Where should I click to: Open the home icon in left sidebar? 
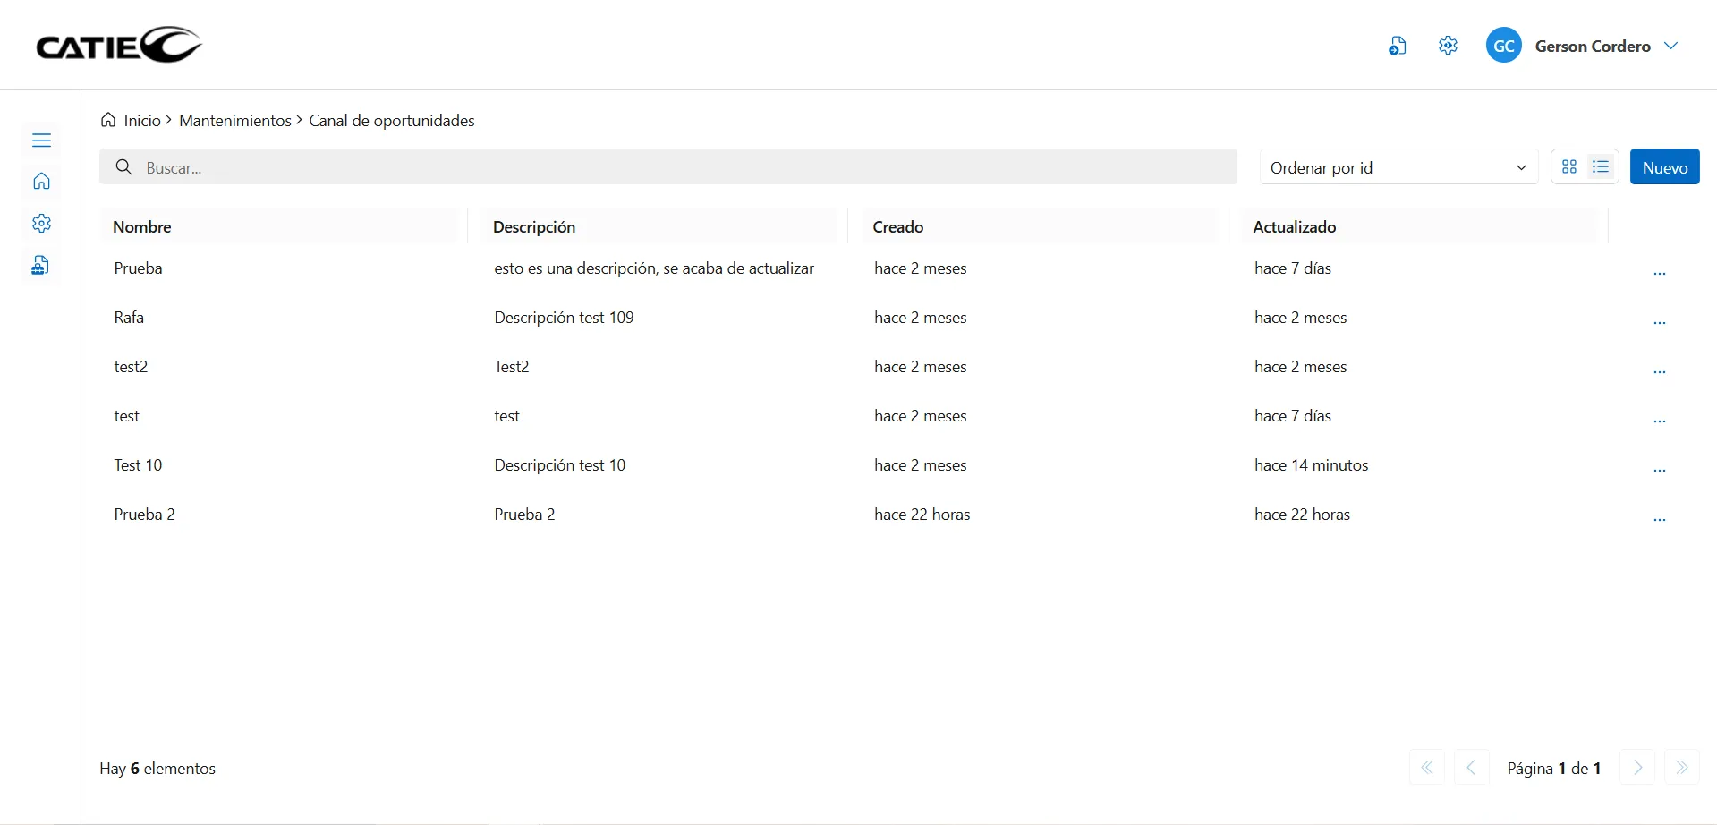tap(41, 182)
